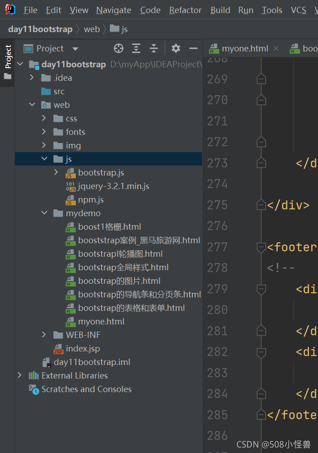Click the Scratches and Consoles icon
The height and width of the screenshot is (453, 318).
[34, 389]
